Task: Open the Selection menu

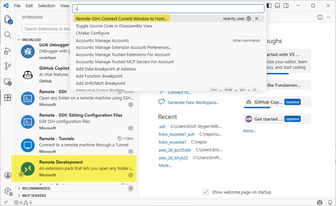Action: tap(46, 6)
